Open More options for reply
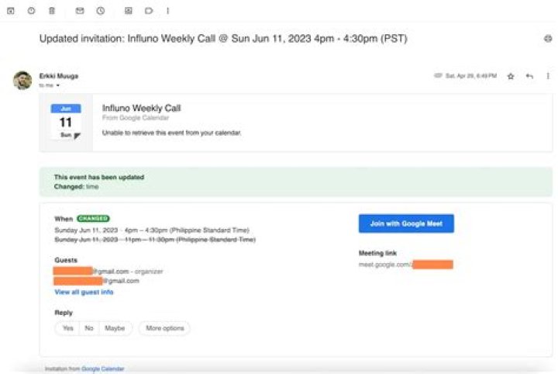This screenshot has height=374, width=558. tap(164, 328)
